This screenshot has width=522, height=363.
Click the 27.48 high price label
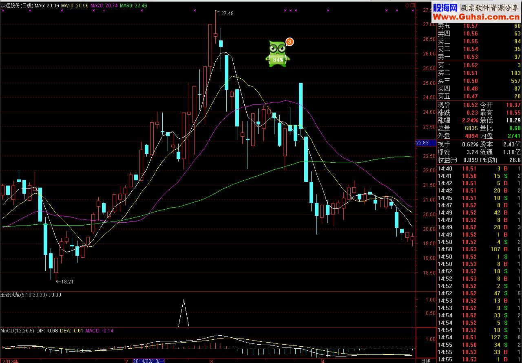227,13
